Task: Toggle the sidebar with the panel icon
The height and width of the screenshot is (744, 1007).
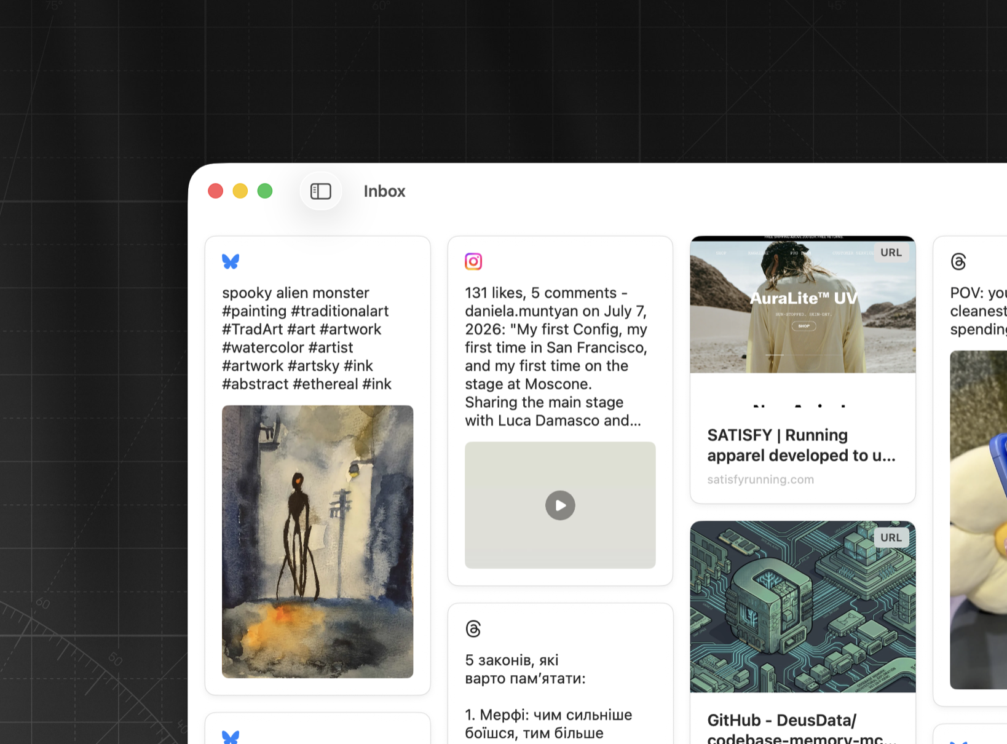Action: 320,191
